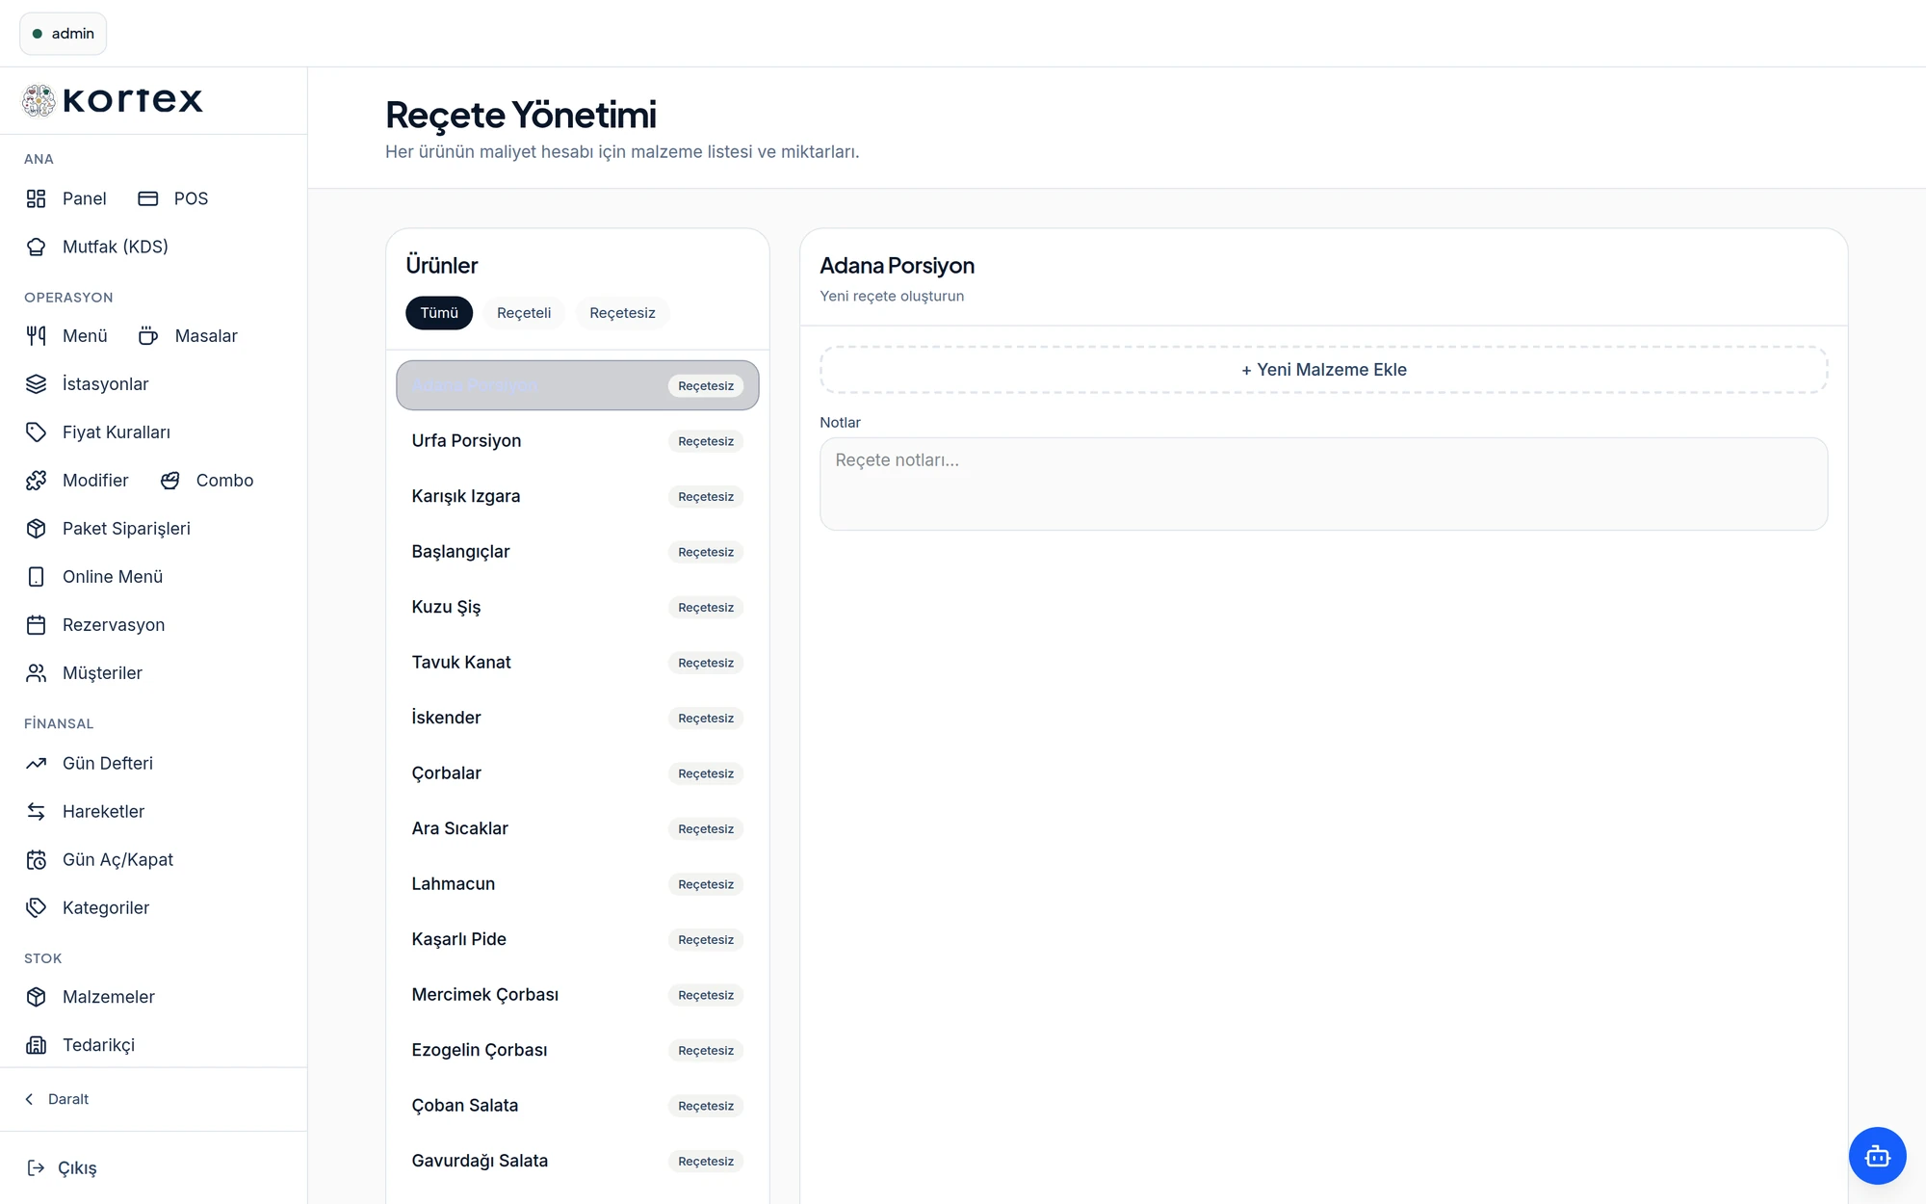Viewport: 1926px width, 1204px height.
Task: Select Mercimek Çorbası product
Action: pos(578,995)
